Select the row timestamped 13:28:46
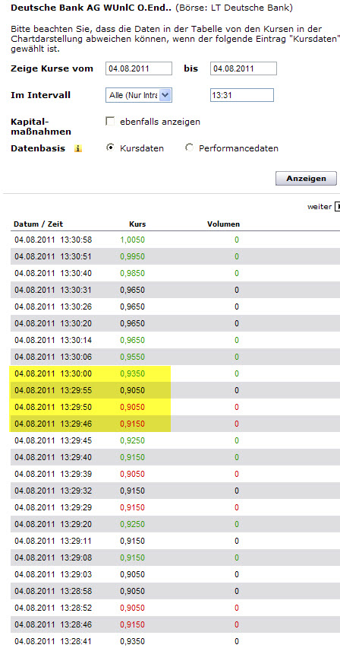Image resolution: width=340 pixels, height=648 pixels. tap(175, 625)
